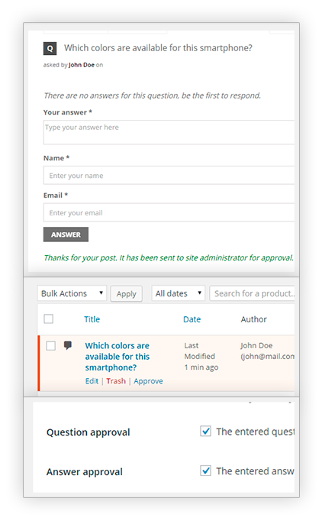Click the Q question icon badge

50,48
